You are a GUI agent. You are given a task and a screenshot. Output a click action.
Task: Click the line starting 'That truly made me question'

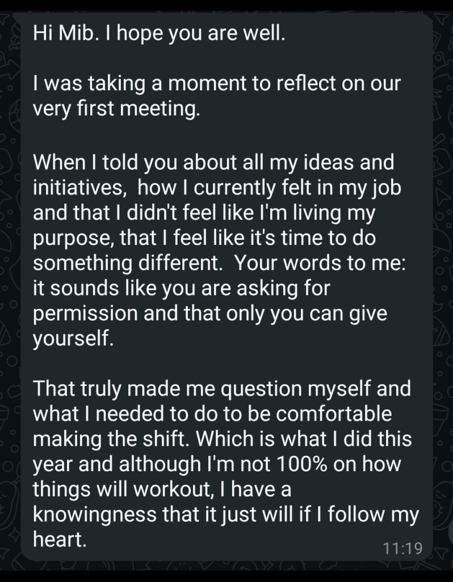[x=222, y=389]
